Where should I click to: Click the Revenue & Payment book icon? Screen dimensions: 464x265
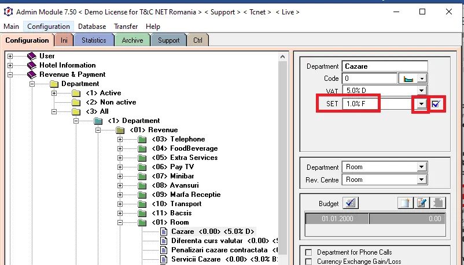click(x=32, y=74)
